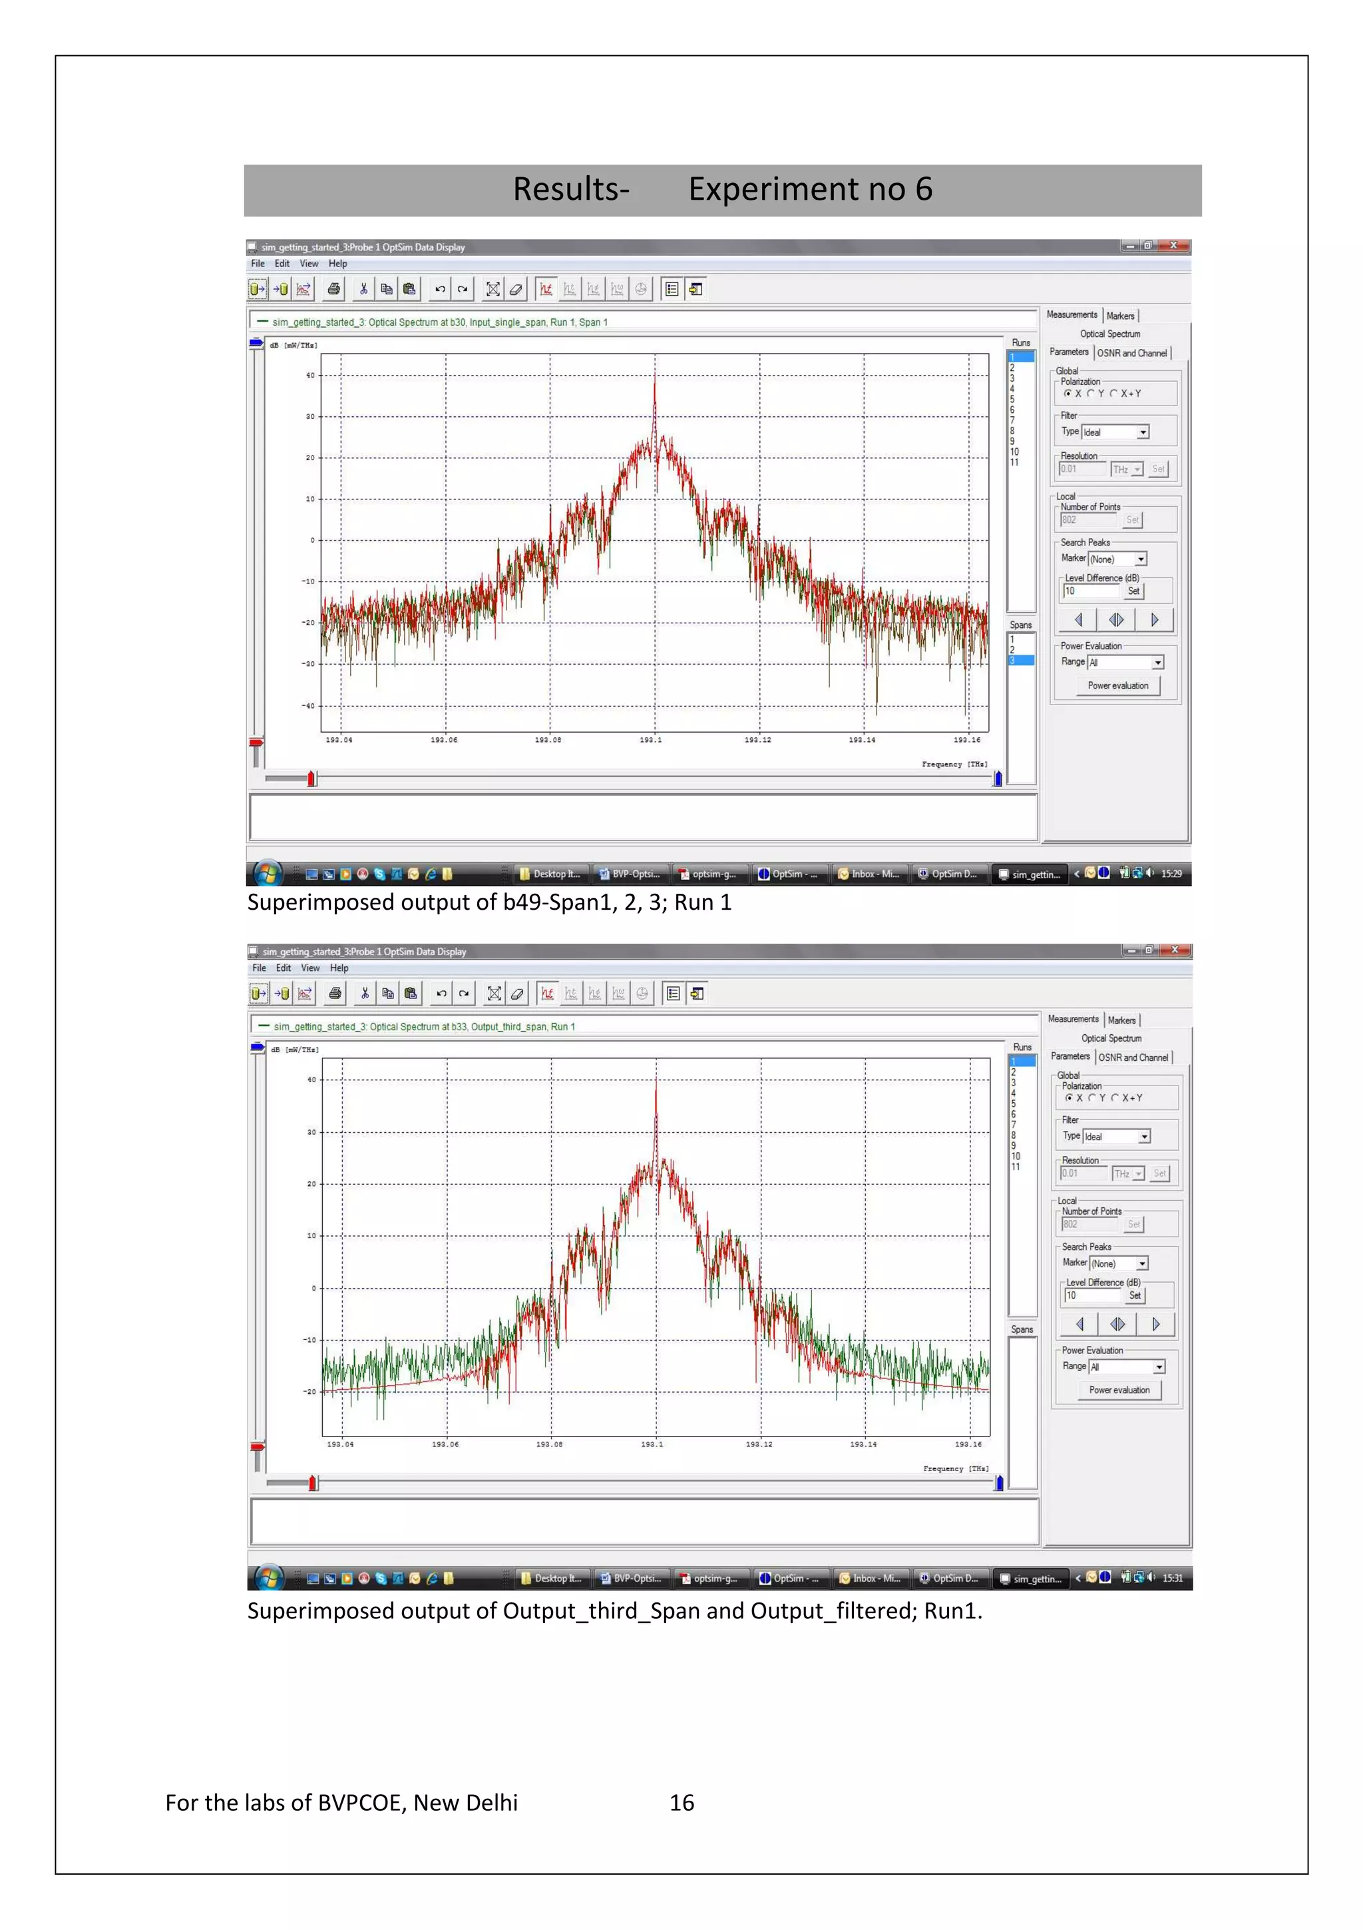Image resolution: width=1363 pixels, height=1930 pixels.
Task: Open Help menu in Output_third_span window
Action: [x=339, y=968]
